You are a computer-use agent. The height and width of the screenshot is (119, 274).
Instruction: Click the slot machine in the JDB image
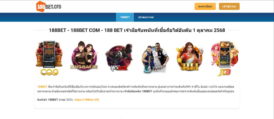click(225, 54)
